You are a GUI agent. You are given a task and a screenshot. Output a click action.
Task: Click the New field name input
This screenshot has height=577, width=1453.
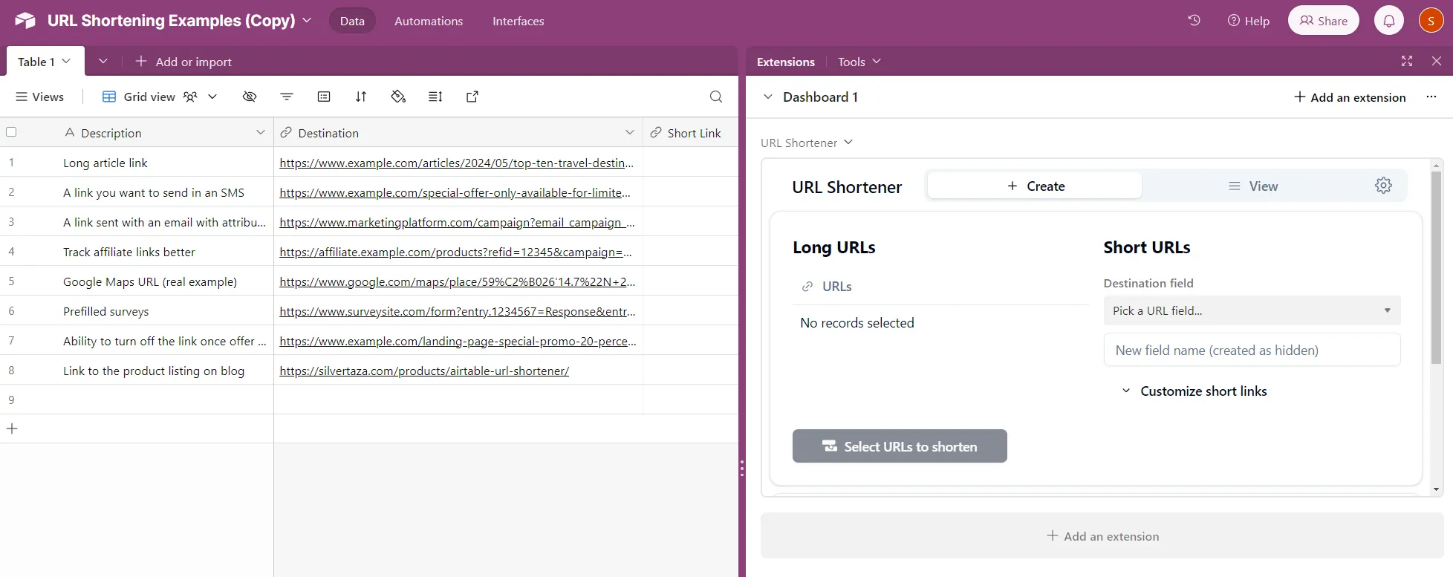point(1252,351)
